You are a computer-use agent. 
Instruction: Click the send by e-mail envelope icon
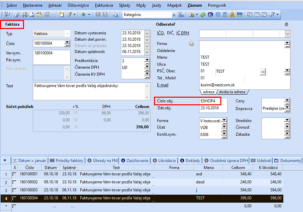[39, 14]
